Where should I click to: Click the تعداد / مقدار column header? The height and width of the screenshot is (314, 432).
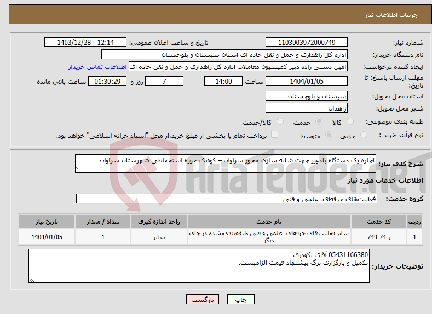click(103, 222)
